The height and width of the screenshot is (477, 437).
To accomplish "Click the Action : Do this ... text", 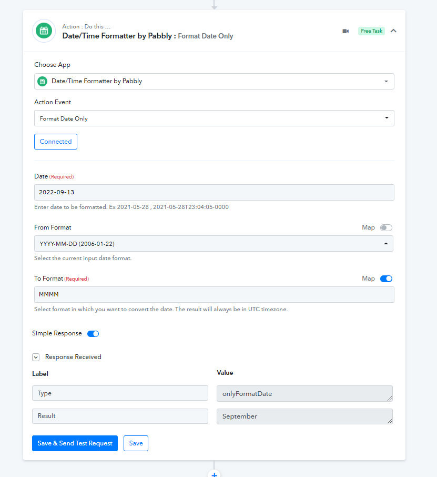I will click(x=86, y=26).
